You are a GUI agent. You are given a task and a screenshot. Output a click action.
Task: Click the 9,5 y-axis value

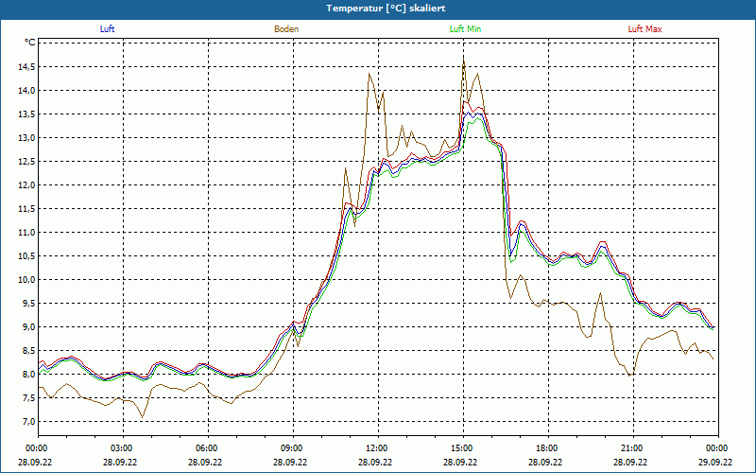[x=28, y=303]
